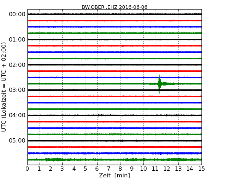This screenshot has width=229, height=183.
Task: Click the 04:00 time label
Action: 17,115
